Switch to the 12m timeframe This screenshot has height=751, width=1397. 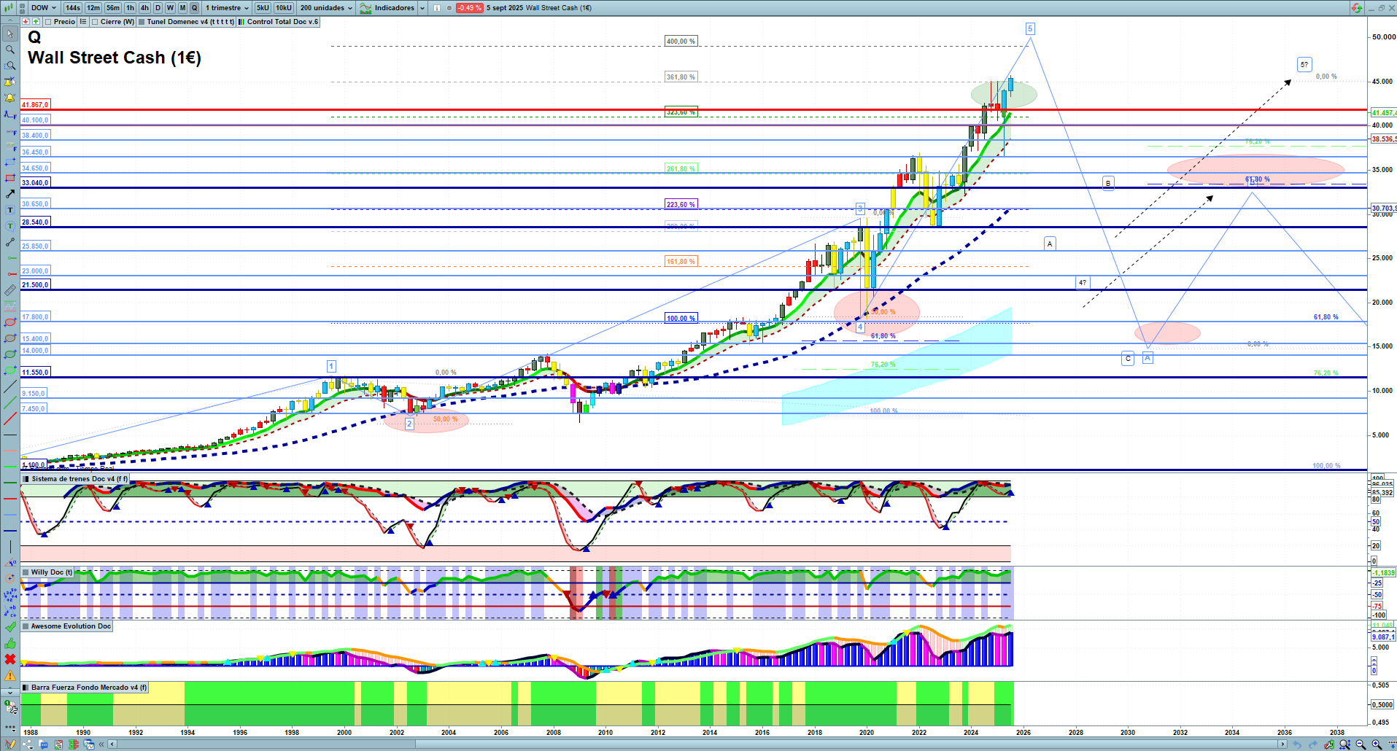click(93, 8)
